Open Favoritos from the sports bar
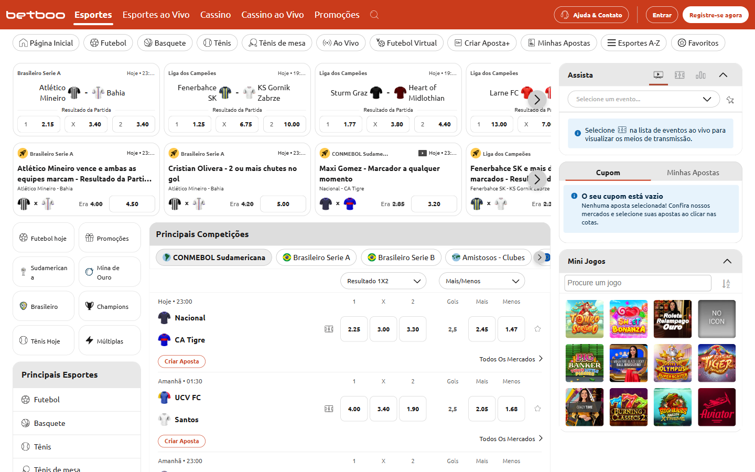Image resolution: width=755 pixels, height=472 pixels. pyautogui.click(x=698, y=43)
